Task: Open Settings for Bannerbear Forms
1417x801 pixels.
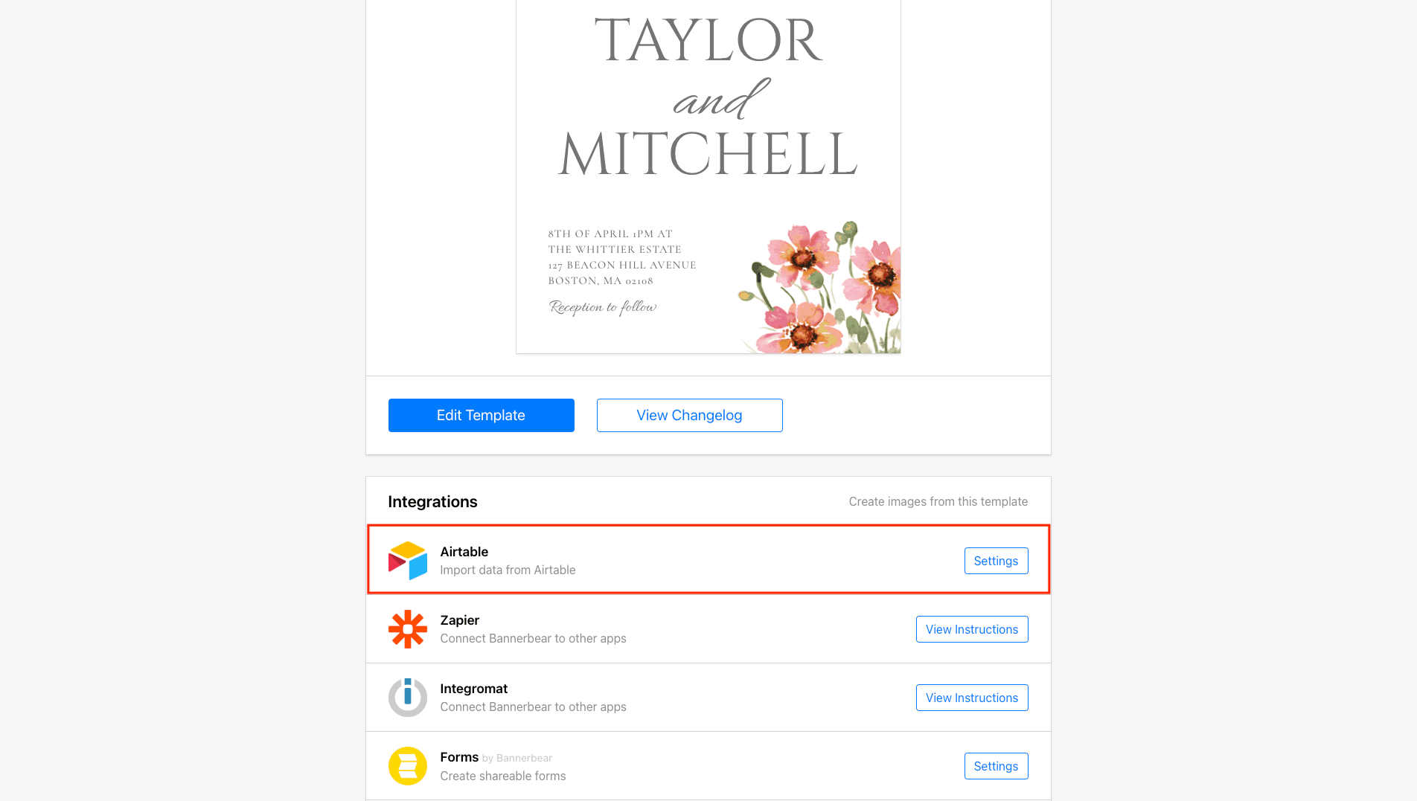Action: coord(996,766)
